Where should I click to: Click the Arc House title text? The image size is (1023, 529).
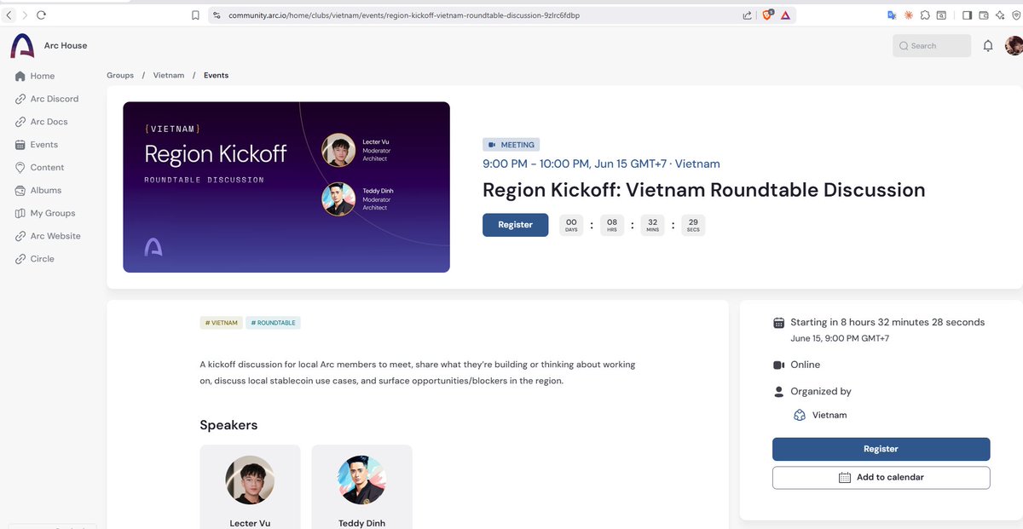coord(66,46)
